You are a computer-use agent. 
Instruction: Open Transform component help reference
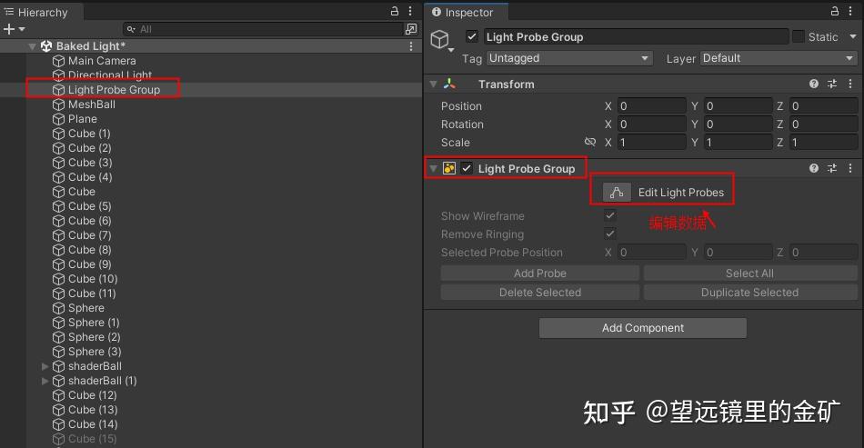click(814, 84)
